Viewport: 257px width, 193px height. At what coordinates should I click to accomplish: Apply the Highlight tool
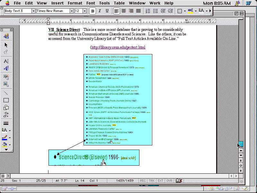coord(190,11)
